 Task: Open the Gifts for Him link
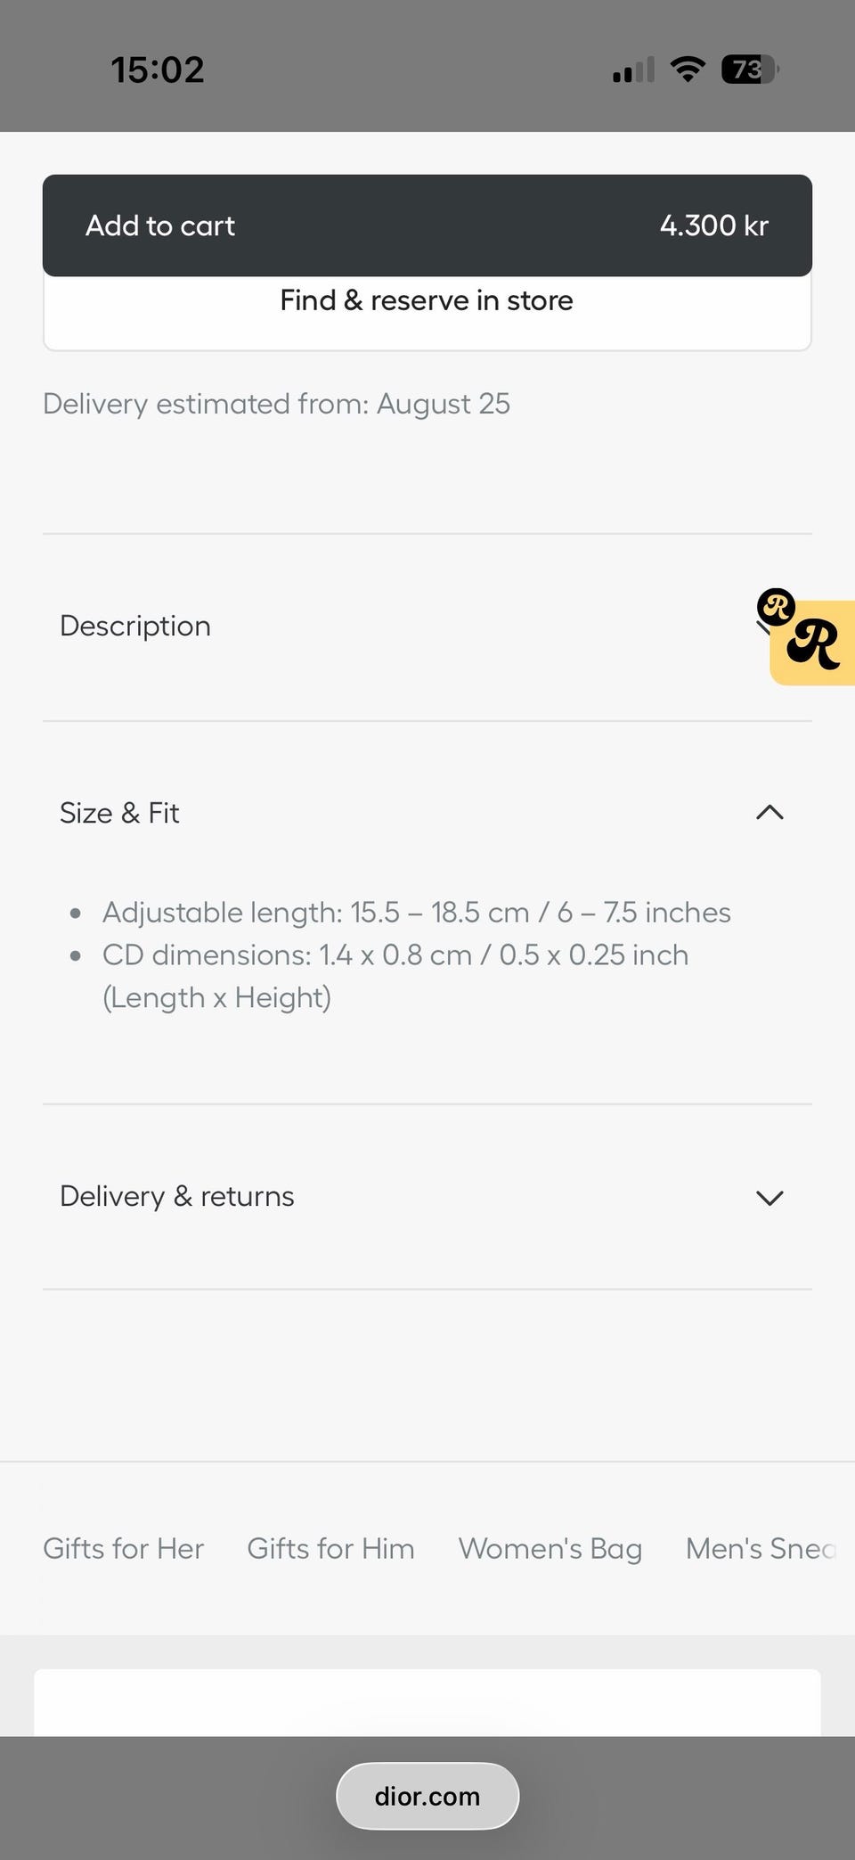(331, 1549)
